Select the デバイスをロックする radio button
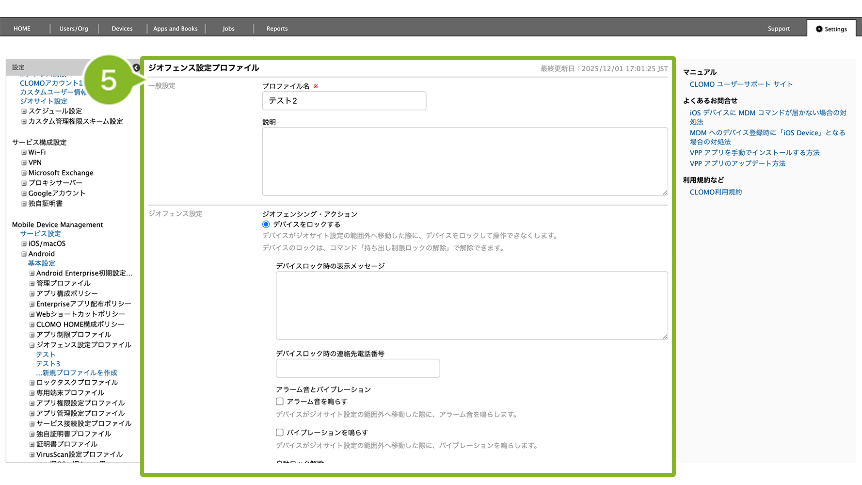This screenshot has height=485, width=862. [266, 225]
